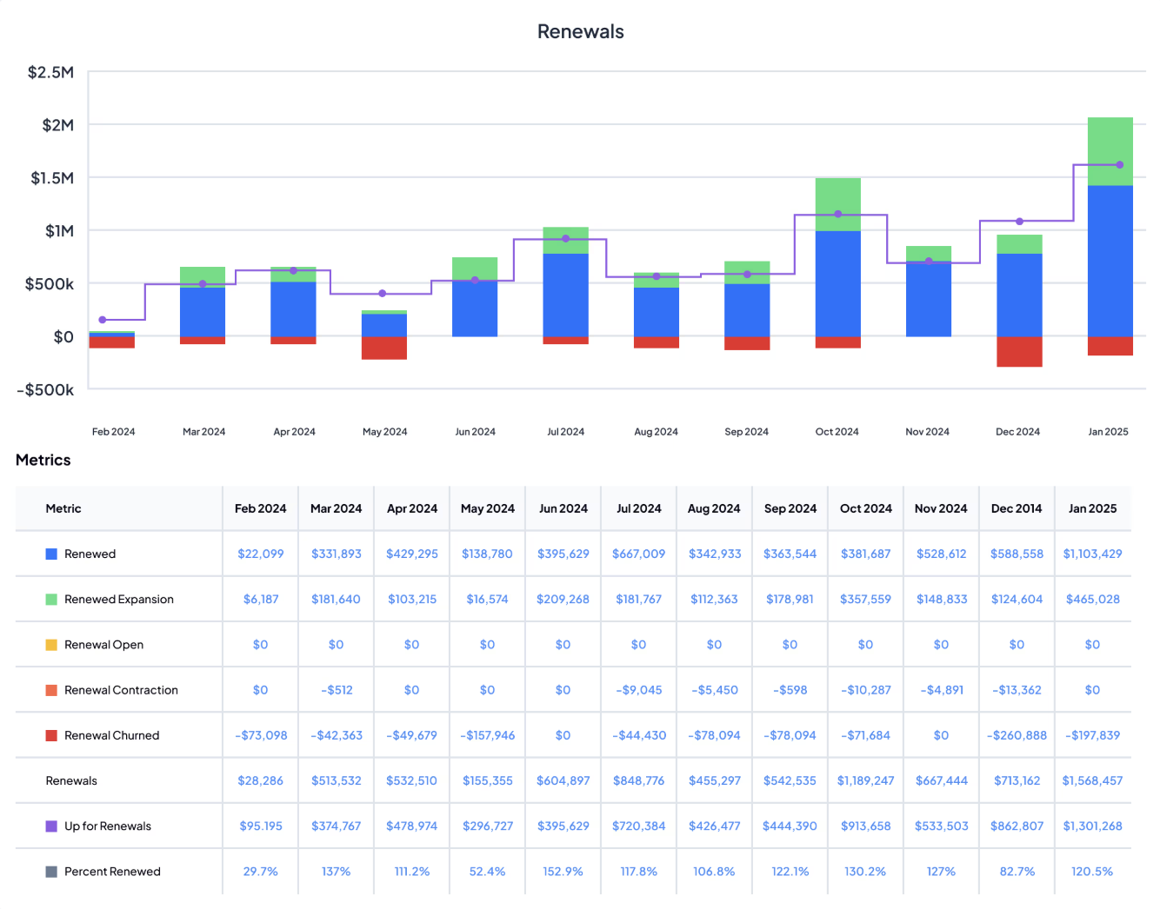Select the red Renewal Churned marker
This screenshot has height=909, width=1160.
(50, 735)
